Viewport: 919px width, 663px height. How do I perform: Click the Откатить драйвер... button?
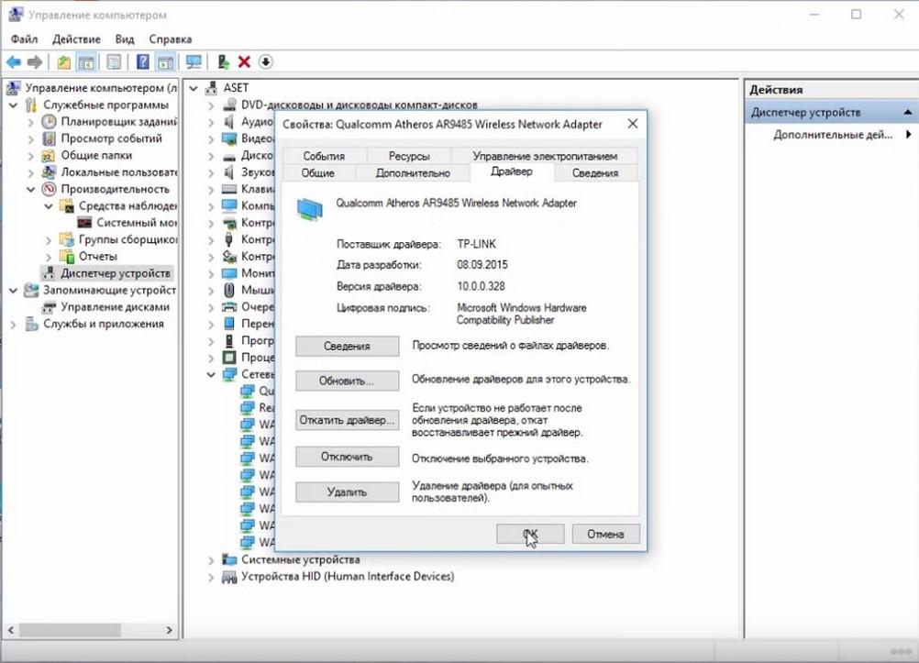point(347,420)
